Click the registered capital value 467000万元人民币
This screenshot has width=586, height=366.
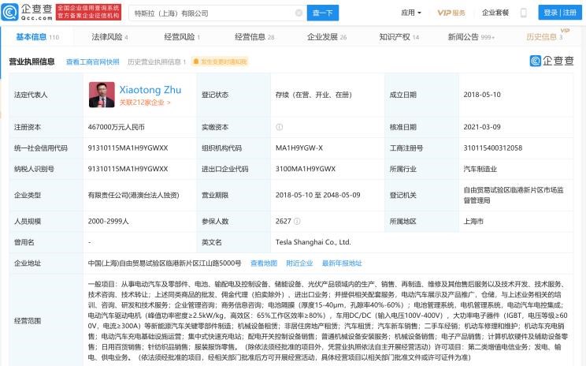tap(117, 127)
